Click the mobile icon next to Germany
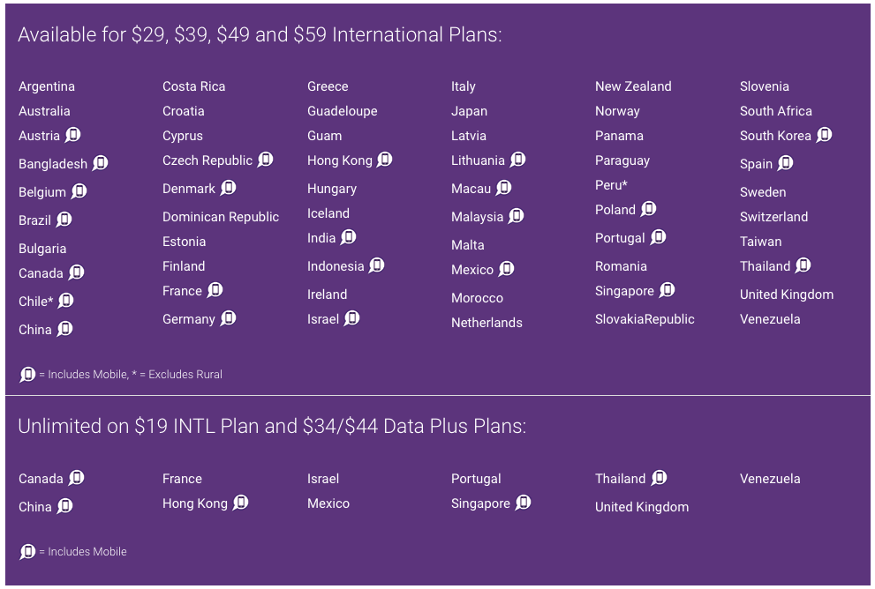This screenshot has width=875, height=589. point(228,318)
